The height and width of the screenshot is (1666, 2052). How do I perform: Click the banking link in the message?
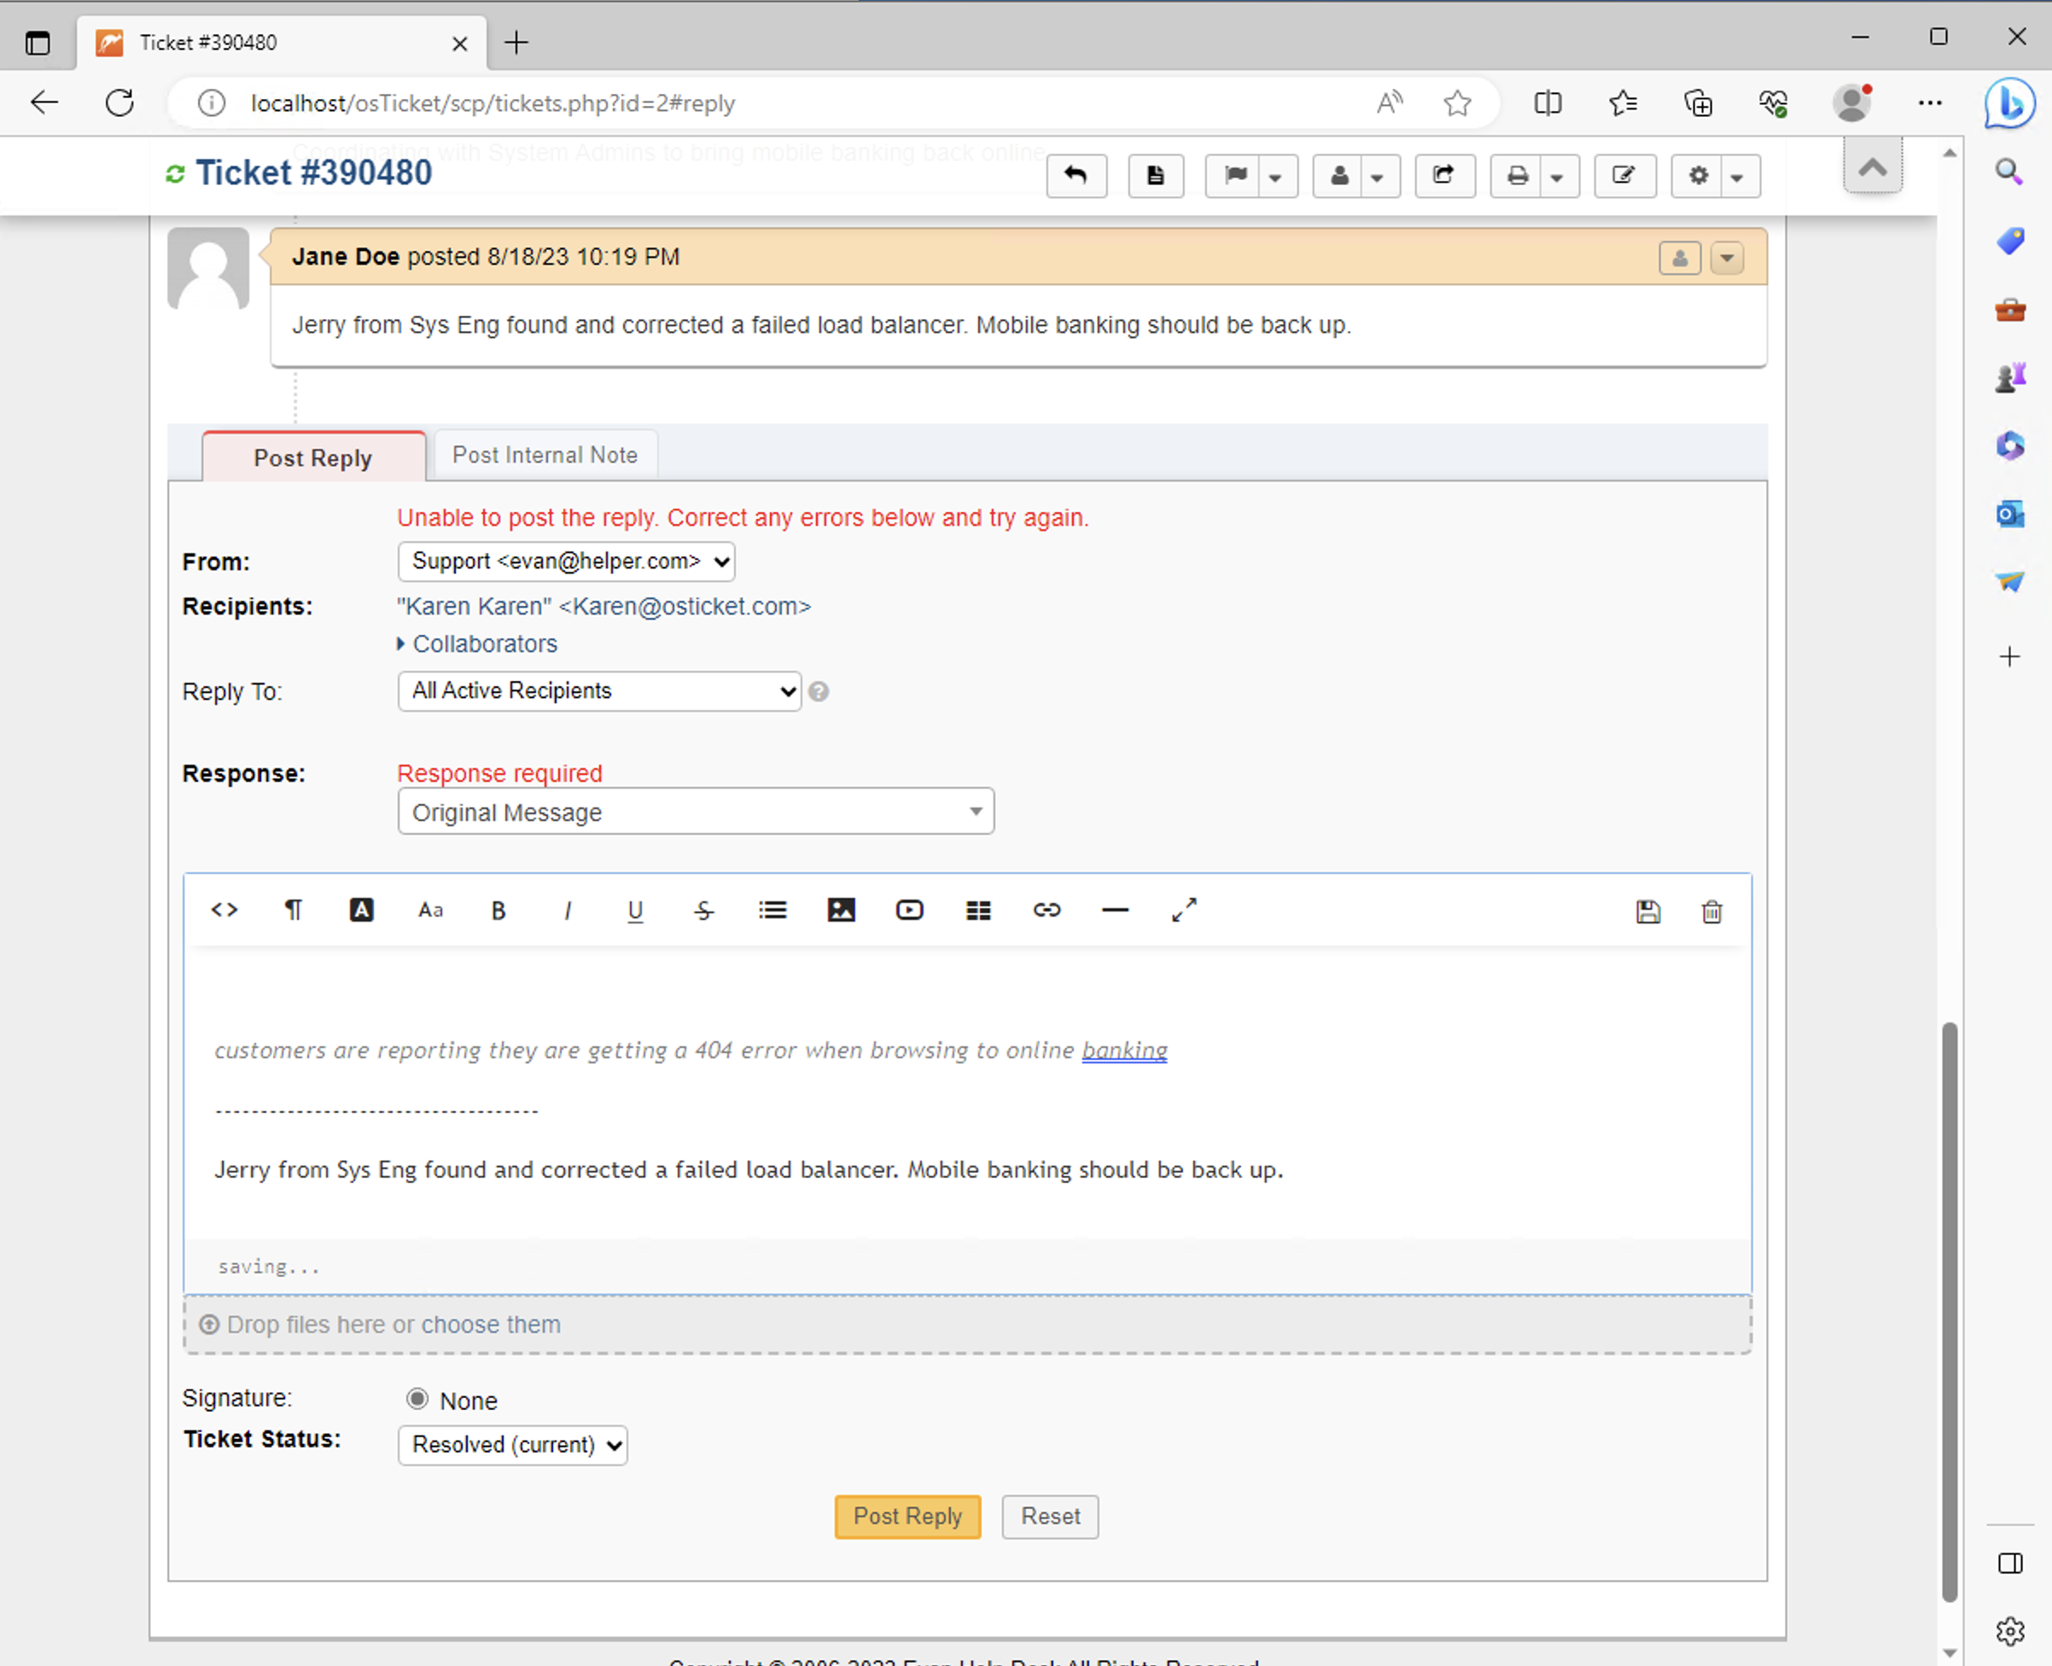1124,1050
